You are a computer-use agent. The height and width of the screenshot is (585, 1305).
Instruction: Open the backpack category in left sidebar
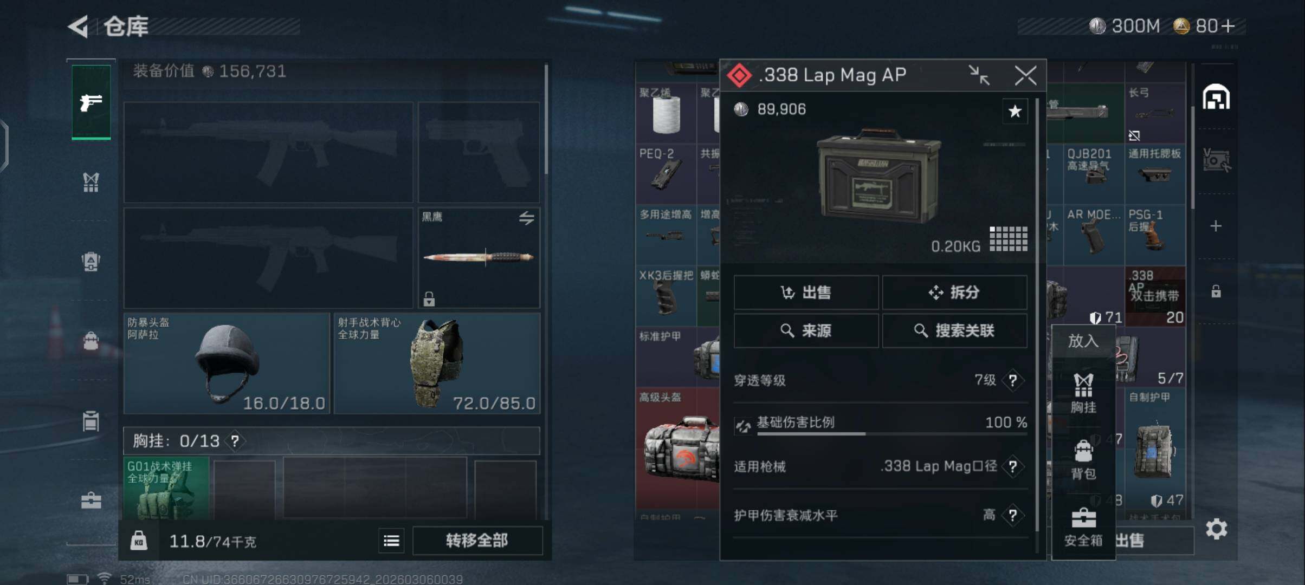coord(91,341)
